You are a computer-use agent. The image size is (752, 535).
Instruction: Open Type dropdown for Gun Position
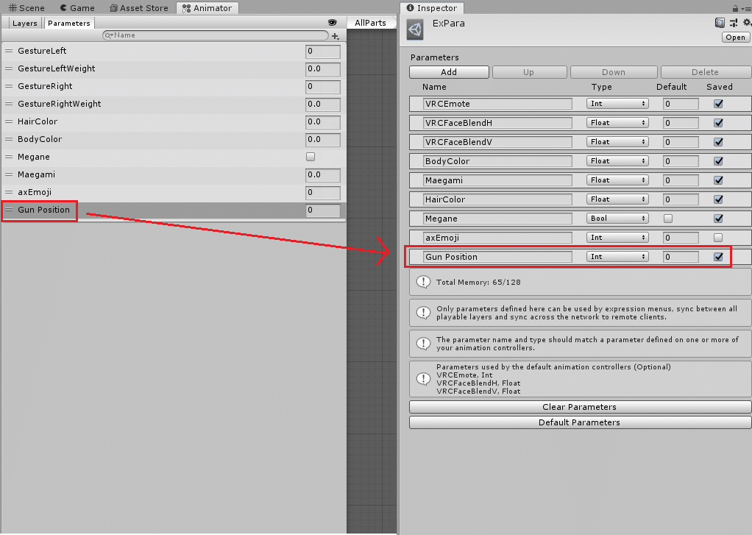coord(617,257)
